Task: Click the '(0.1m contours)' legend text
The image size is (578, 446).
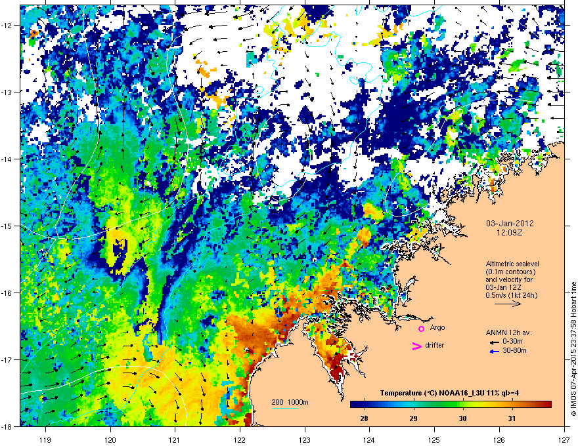Action: coord(510,272)
